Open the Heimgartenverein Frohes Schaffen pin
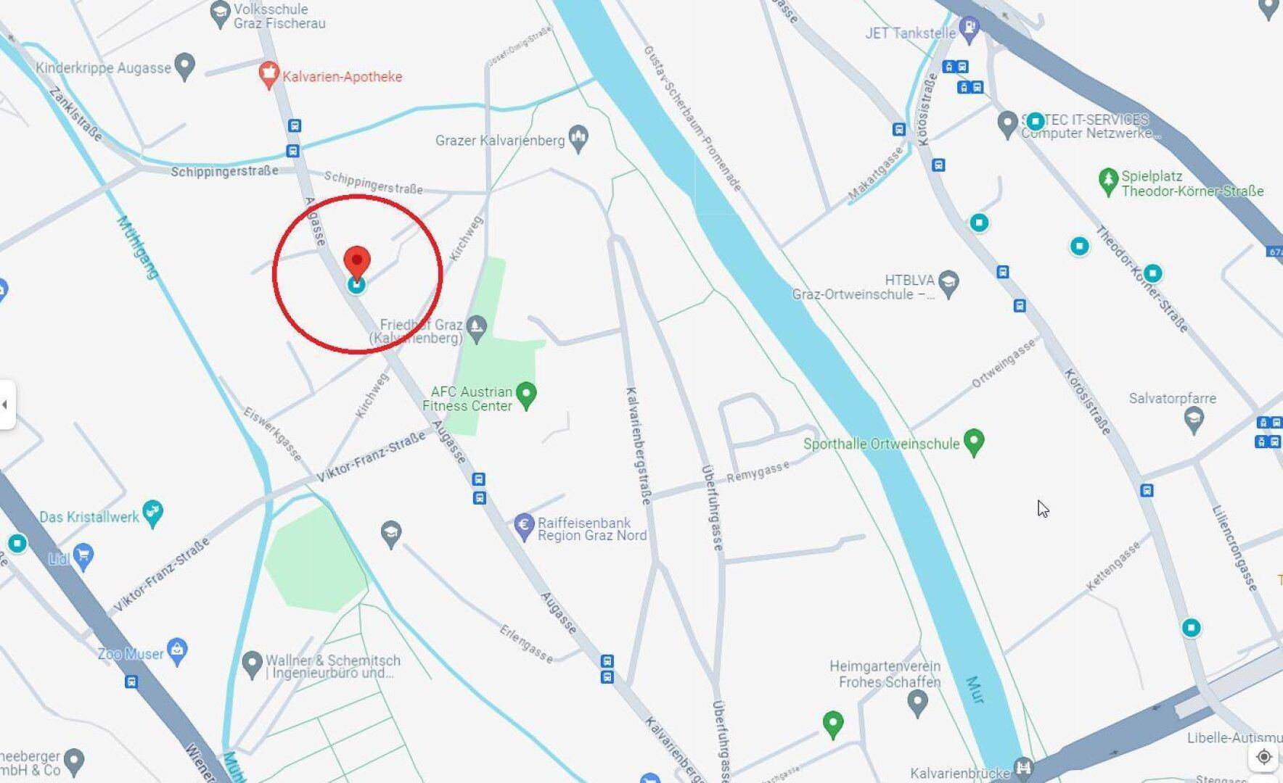The width and height of the screenshot is (1283, 783). [x=918, y=703]
